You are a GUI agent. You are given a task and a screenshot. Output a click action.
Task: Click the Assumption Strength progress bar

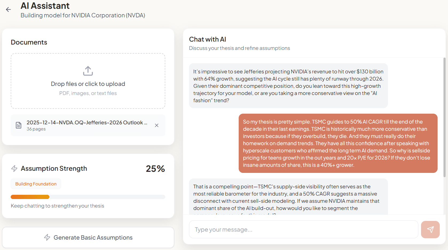[x=88, y=197]
